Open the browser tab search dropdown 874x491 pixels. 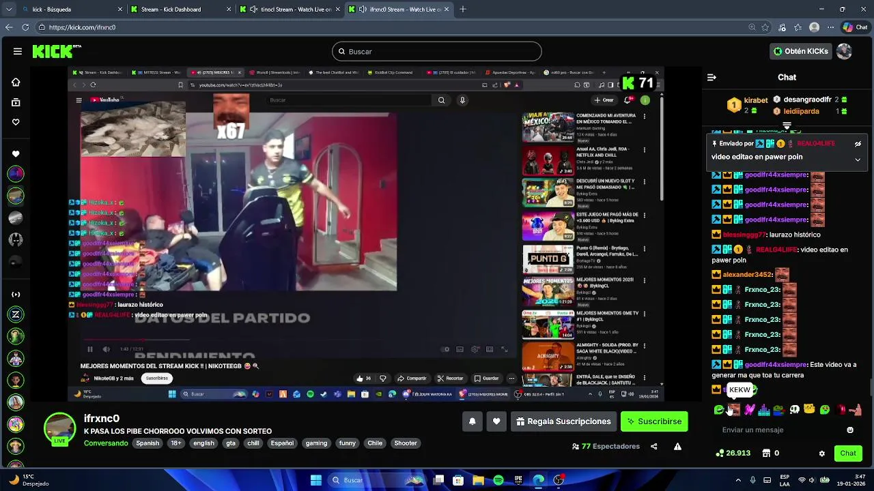pos(9,10)
